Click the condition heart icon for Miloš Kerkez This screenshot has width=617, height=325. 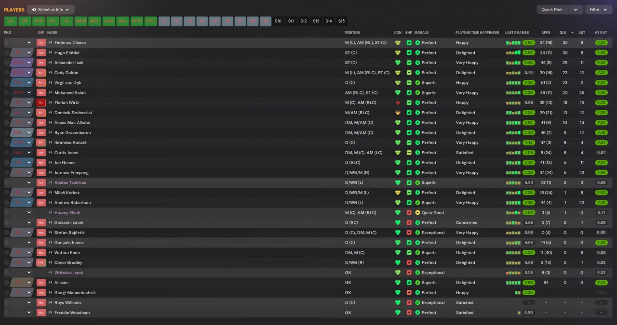[x=398, y=193]
